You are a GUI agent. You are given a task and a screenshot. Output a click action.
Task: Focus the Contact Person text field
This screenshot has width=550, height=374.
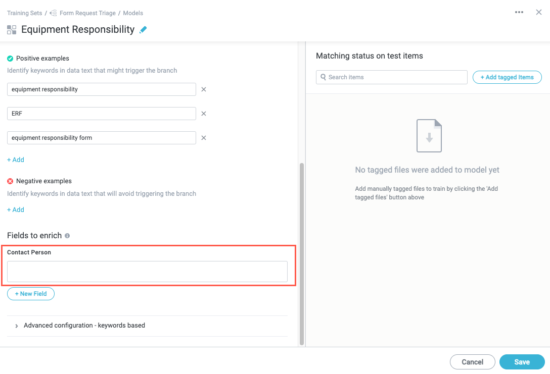[x=147, y=272]
